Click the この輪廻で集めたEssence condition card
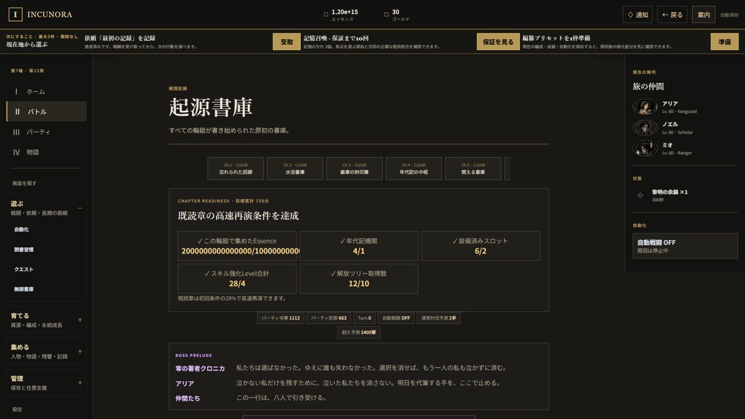 pos(237,246)
